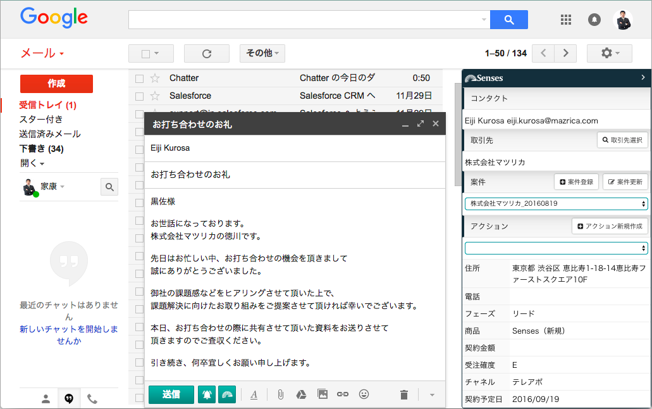The height and width of the screenshot is (409, 652).
Task: Click the 2016/09/19 contract date value
Action: (x=536, y=399)
